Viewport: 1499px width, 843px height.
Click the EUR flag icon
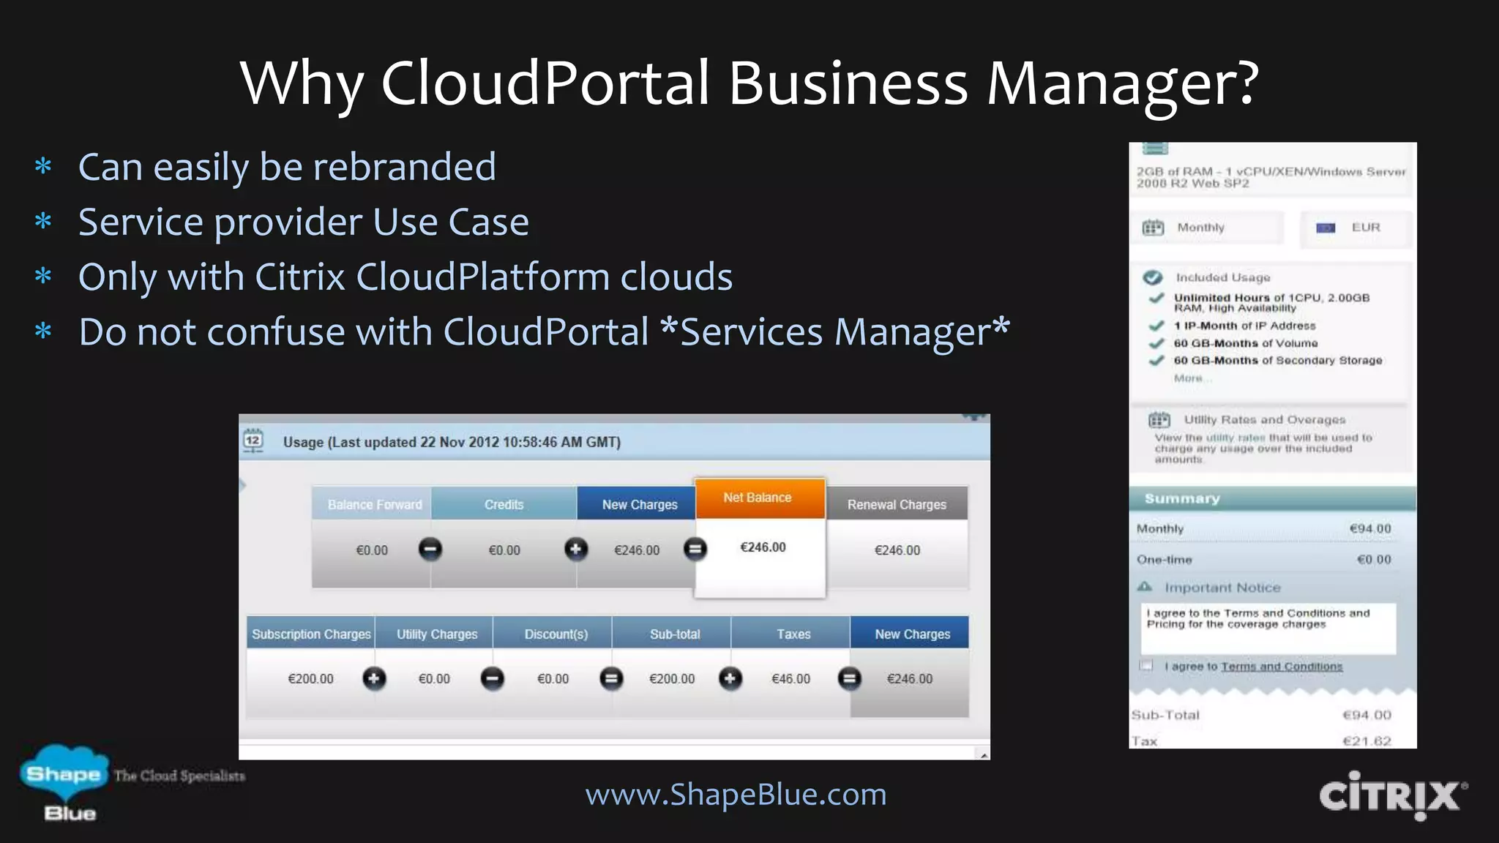pos(1326,228)
